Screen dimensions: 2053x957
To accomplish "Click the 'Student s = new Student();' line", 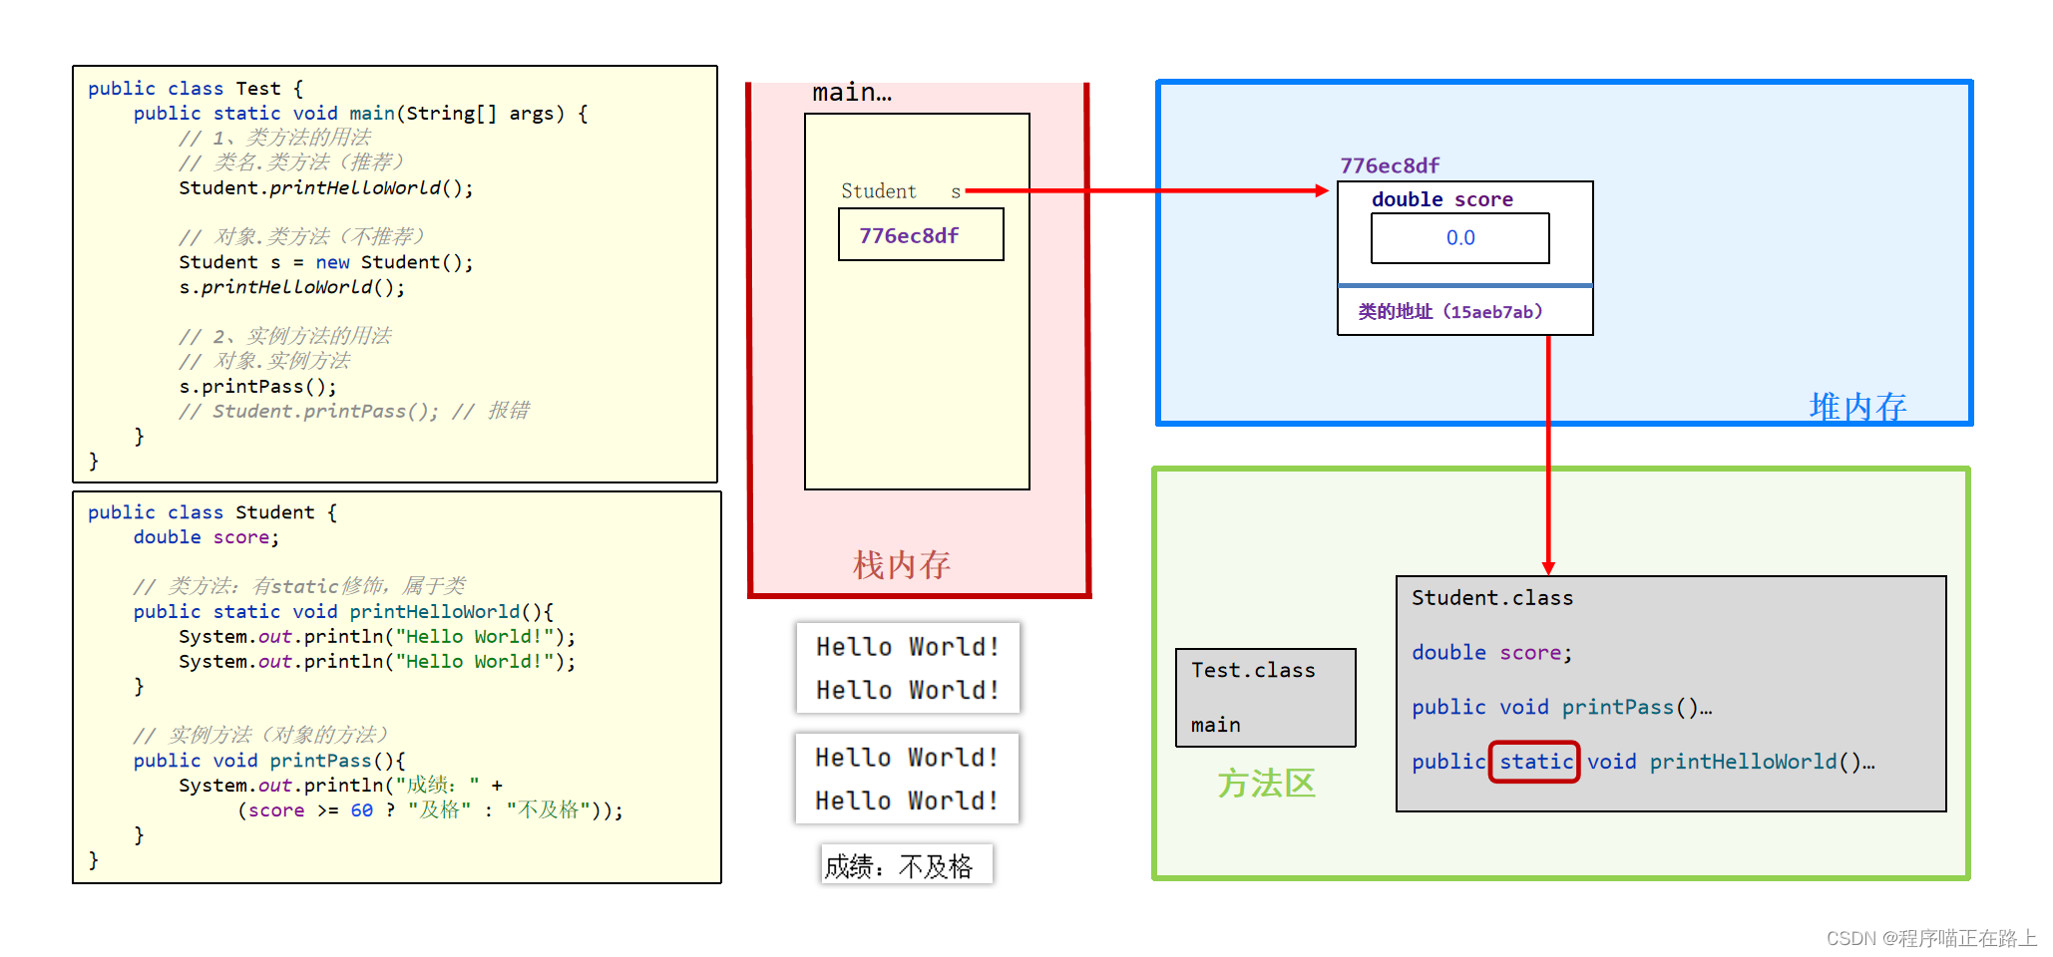I will point(326,262).
